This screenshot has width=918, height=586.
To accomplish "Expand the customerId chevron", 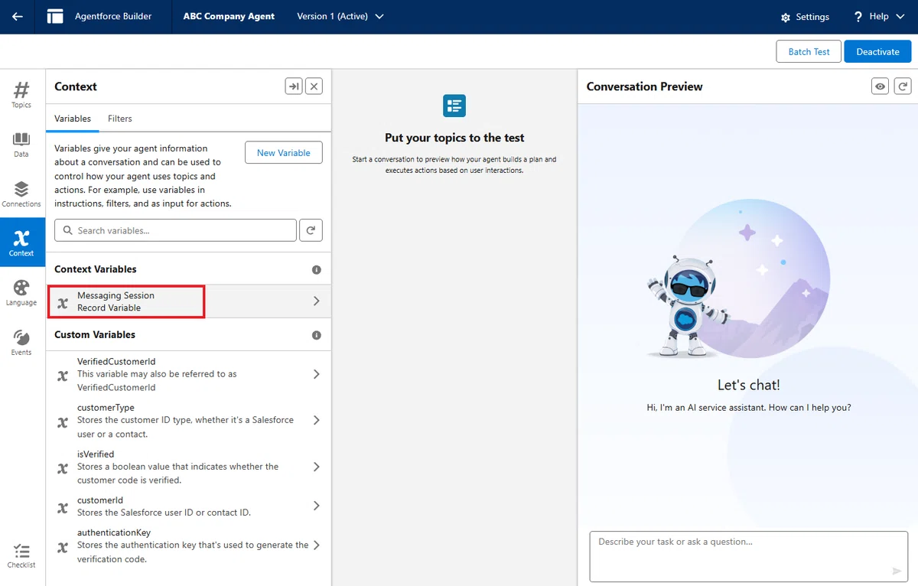I will click(x=316, y=506).
